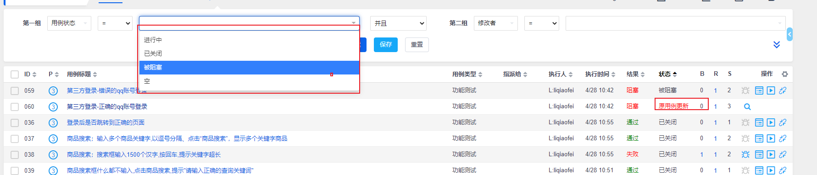The height and width of the screenshot is (175, 817).
Task: Sort by 执行时间 column header
Action: [x=600, y=74]
